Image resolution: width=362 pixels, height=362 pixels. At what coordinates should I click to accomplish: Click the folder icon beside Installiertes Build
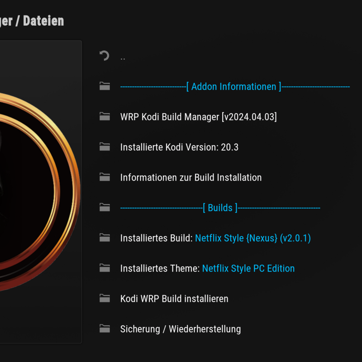coord(104,238)
